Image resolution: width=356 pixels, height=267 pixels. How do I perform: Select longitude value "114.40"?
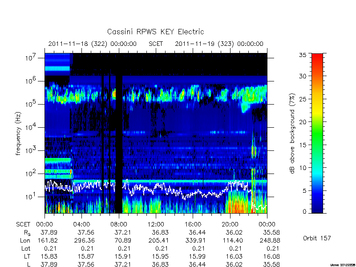coord(232,240)
